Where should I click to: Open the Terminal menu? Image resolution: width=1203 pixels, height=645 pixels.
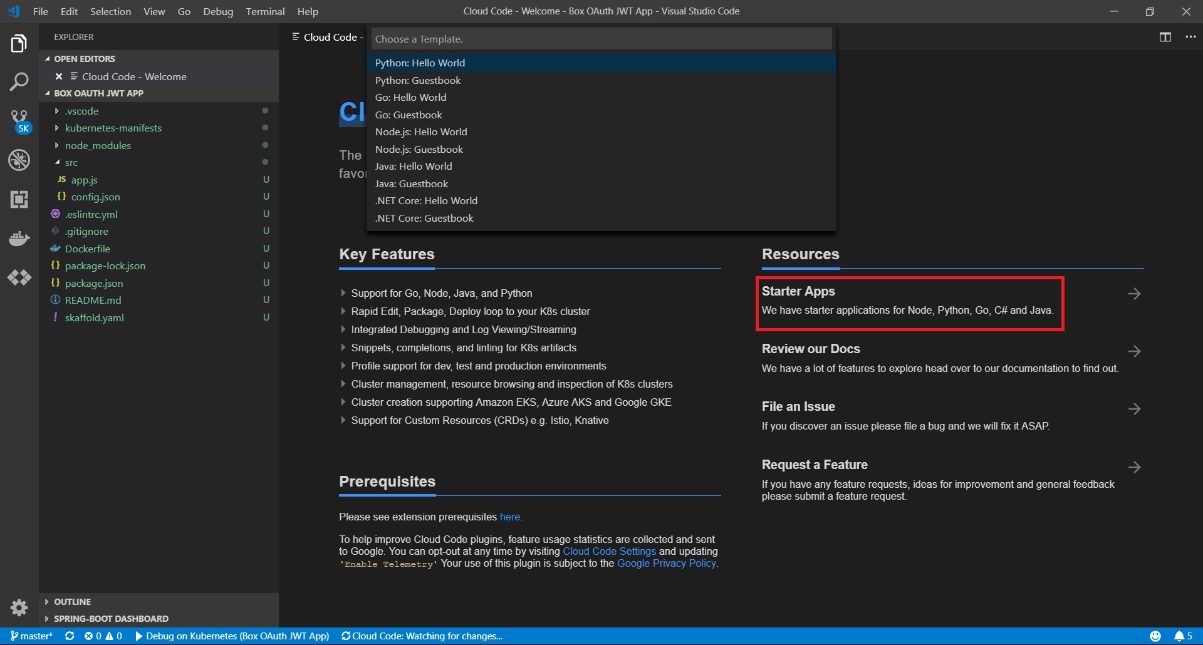(264, 11)
